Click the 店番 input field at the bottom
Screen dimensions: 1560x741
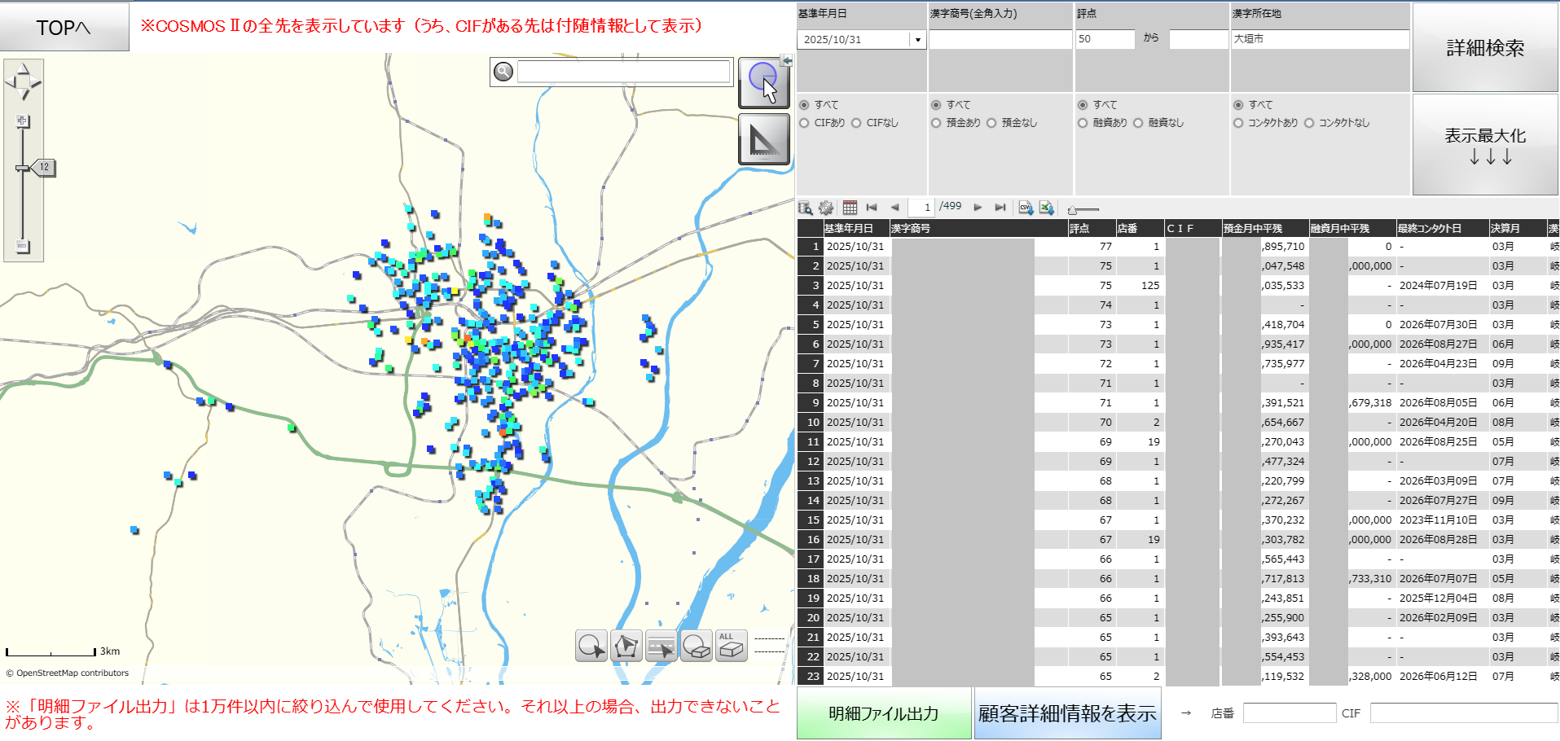coord(1290,713)
